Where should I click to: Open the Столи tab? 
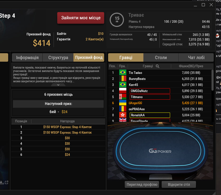point(161,57)
